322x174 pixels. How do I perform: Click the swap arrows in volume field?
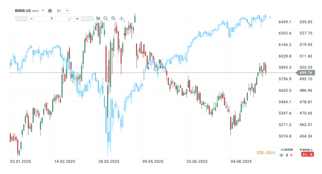[69, 19]
